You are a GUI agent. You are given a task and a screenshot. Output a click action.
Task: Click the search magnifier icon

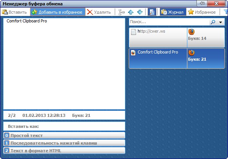tap(213, 22)
